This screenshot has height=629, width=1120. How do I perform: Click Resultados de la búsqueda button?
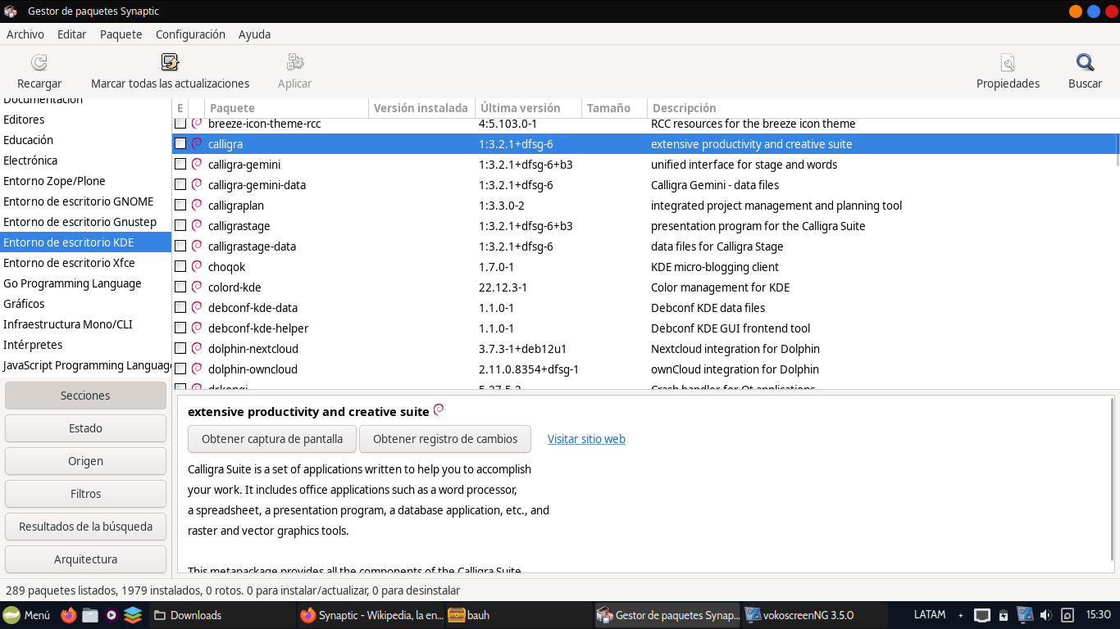(x=85, y=527)
